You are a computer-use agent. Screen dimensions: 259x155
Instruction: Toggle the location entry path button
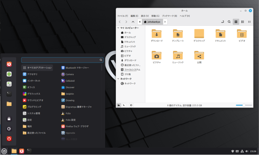pyautogui.click(x=222, y=22)
